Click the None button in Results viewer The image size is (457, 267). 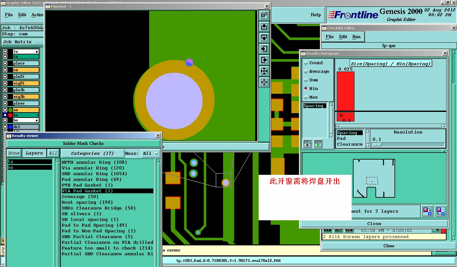coord(14,153)
